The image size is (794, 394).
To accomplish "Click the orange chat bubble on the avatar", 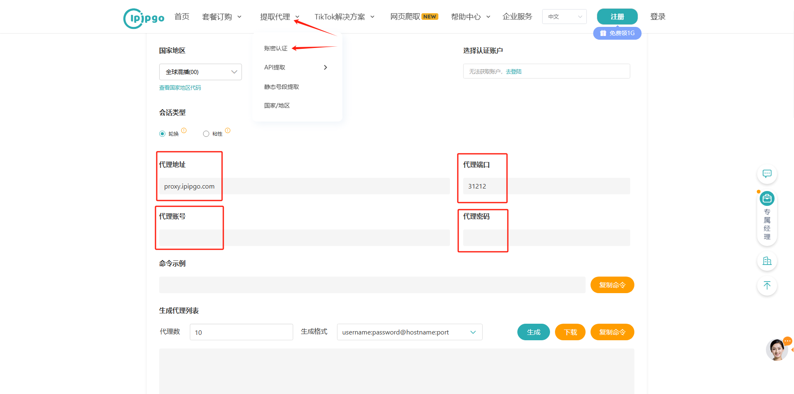I will 787,341.
